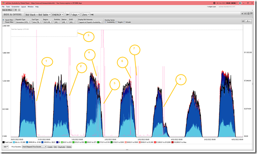Toggle the speaker sound icon
Image resolution: width=257 pixels, height=154 pixels.
coord(240,3)
